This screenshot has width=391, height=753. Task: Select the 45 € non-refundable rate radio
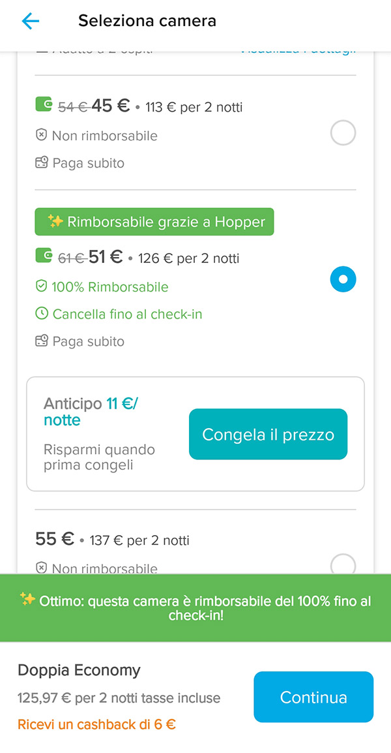(343, 133)
